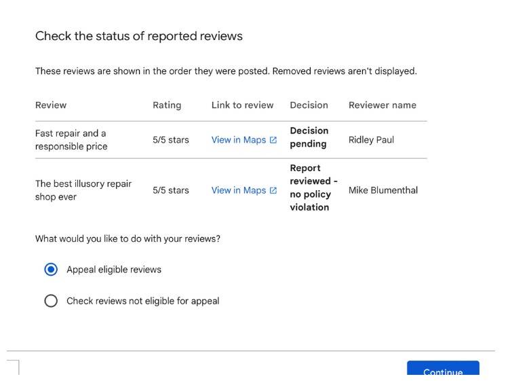Screen dimensions: 506x383
Task: Click reviewer name Ridley Paul
Action: tap(371, 140)
